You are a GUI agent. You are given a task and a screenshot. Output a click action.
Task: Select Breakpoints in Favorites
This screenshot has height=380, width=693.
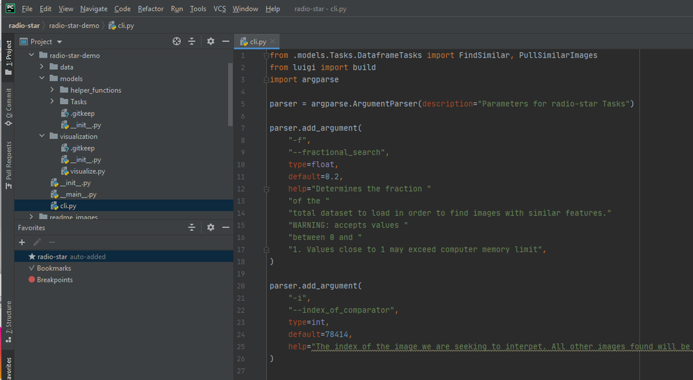[54, 279]
